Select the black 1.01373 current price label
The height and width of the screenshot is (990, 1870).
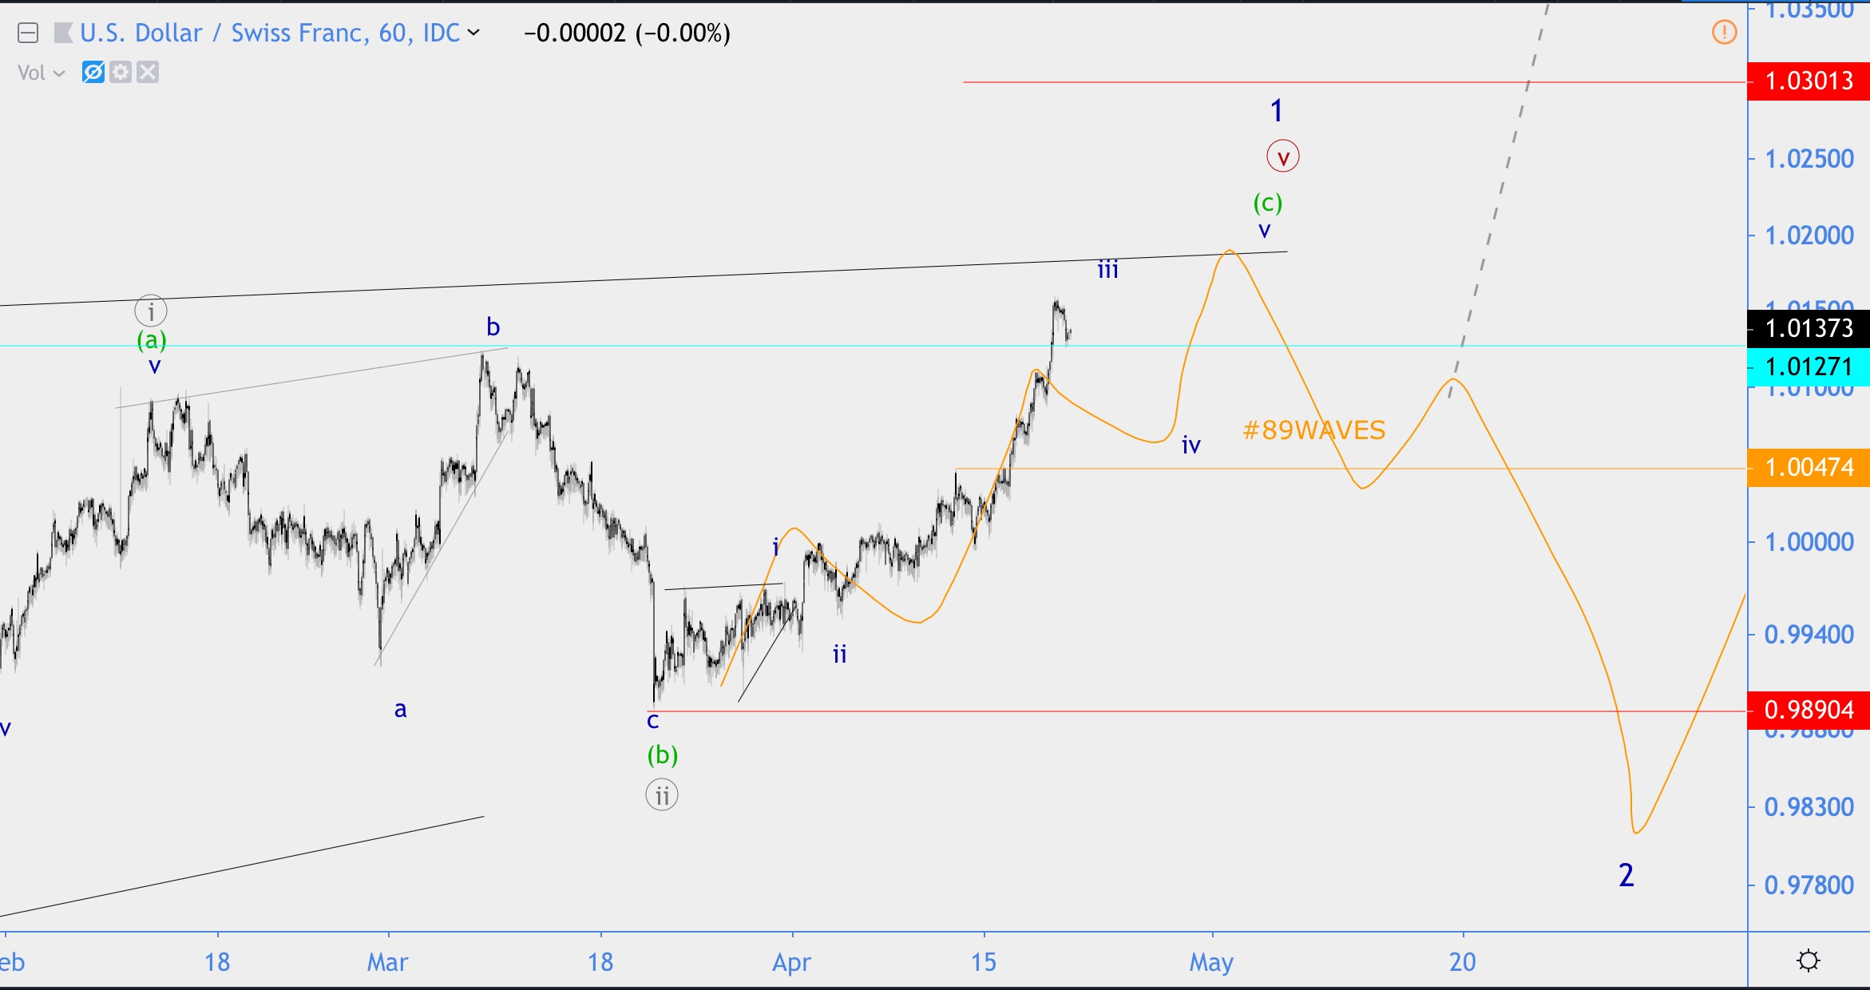(x=1809, y=328)
